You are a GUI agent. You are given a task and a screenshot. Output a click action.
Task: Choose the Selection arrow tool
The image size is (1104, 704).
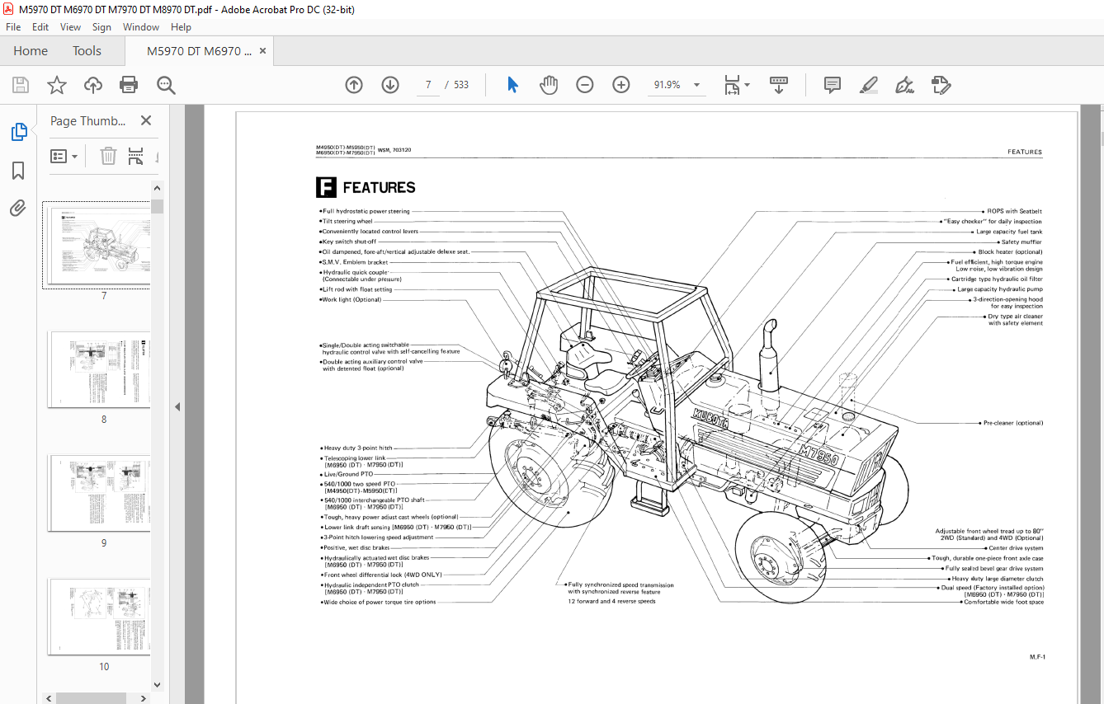[x=512, y=85]
